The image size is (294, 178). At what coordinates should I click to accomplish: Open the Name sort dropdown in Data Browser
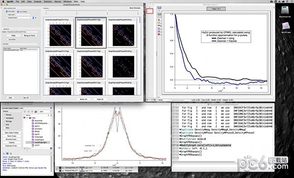pos(37,115)
